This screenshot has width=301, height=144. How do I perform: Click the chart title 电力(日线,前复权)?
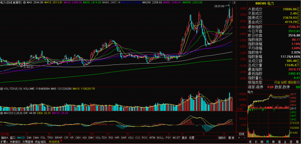pos(11,2)
